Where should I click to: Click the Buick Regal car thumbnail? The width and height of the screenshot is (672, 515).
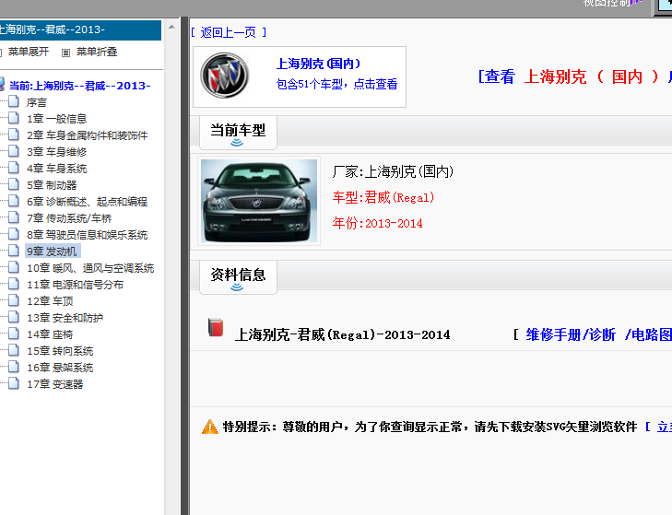tap(259, 201)
